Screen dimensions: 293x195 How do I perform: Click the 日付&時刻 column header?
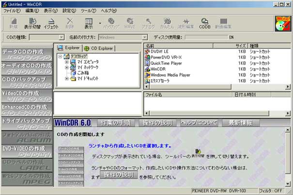[x=252, y=95]
